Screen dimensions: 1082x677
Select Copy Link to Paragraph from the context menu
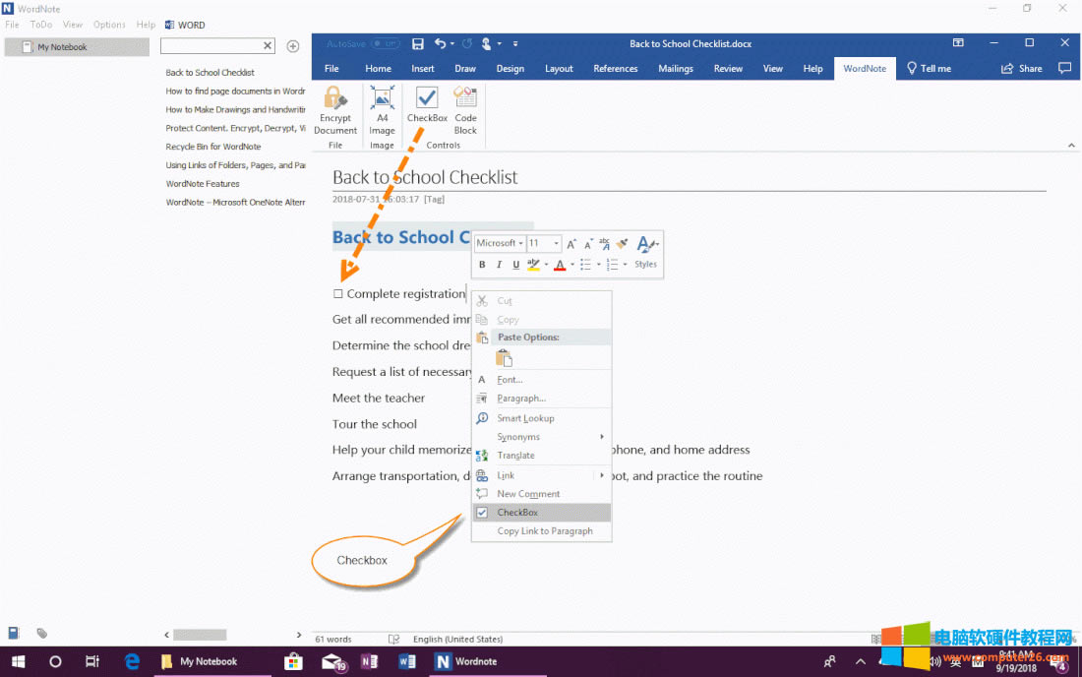[x=544, y=531]
